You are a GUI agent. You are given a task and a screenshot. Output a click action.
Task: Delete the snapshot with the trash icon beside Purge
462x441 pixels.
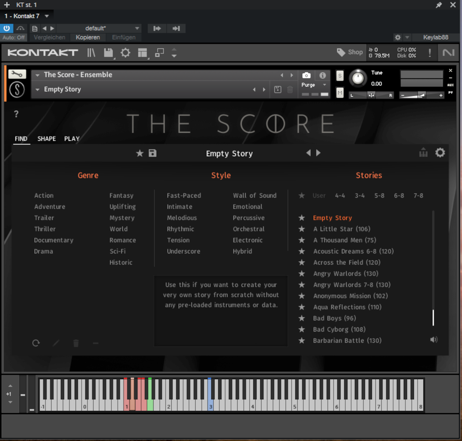(x=290, y=89)
